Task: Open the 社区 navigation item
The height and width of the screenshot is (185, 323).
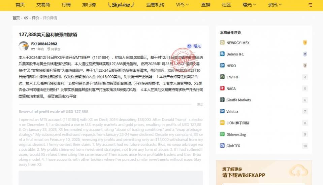Action: pyautogui.click(x=226, y=4)
